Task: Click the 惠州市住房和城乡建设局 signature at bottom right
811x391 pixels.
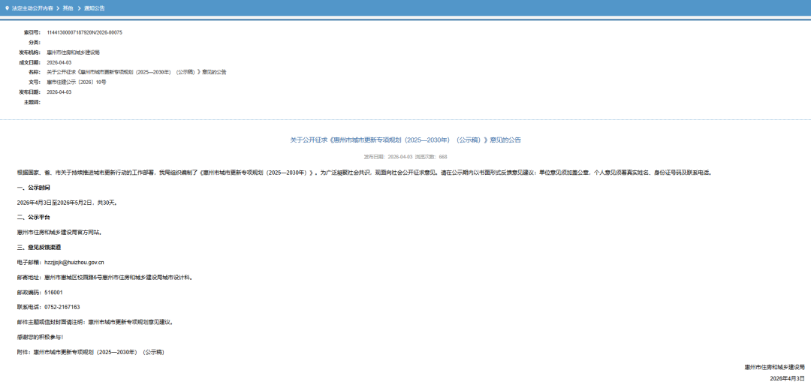Action: [774, 367]
